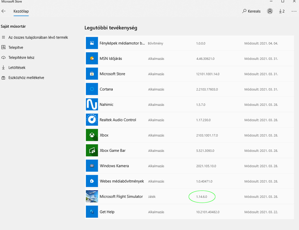
Task: Open Letöltések in the sidebar
Action: click(x=17, y=68)
